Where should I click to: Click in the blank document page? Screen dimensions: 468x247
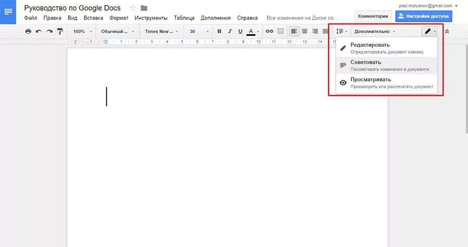pos(227,147)
